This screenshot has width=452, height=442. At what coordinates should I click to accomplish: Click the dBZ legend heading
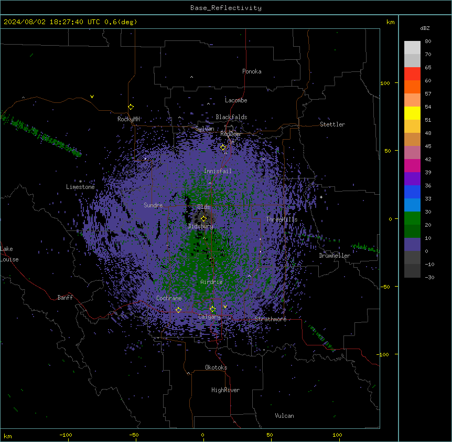pos(425,28)
